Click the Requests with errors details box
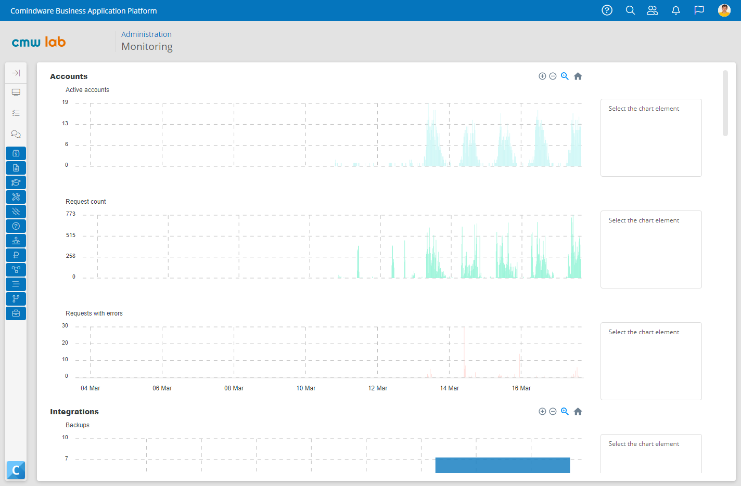Viewport: 741px width, 486px height. click(651, 361)
